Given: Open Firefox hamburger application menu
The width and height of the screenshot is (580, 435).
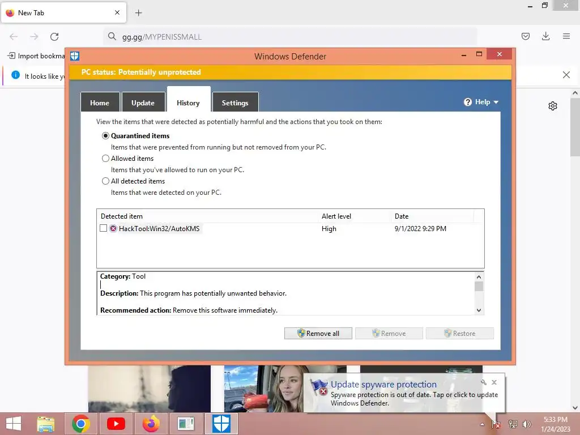Looking at the screenshot, I should coord(566,36).
